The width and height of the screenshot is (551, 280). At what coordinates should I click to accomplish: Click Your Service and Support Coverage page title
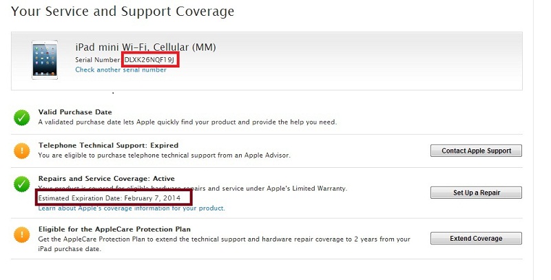point(123,11)
